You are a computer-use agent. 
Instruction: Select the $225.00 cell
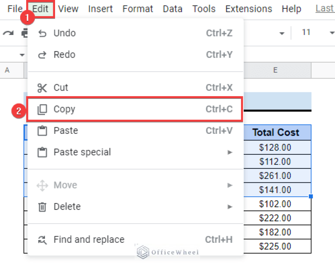click(277, 246)
